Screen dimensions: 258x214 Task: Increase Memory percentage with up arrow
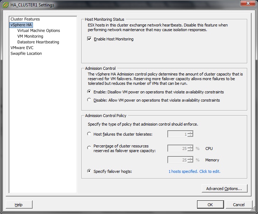coord(190,158)
